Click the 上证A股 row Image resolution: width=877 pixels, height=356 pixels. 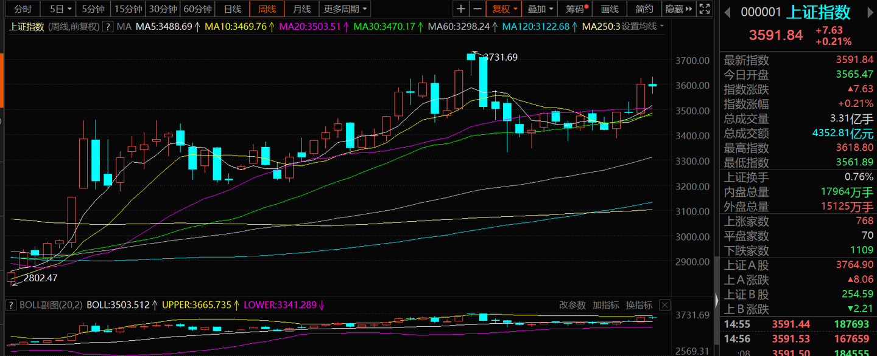point(798,265)
